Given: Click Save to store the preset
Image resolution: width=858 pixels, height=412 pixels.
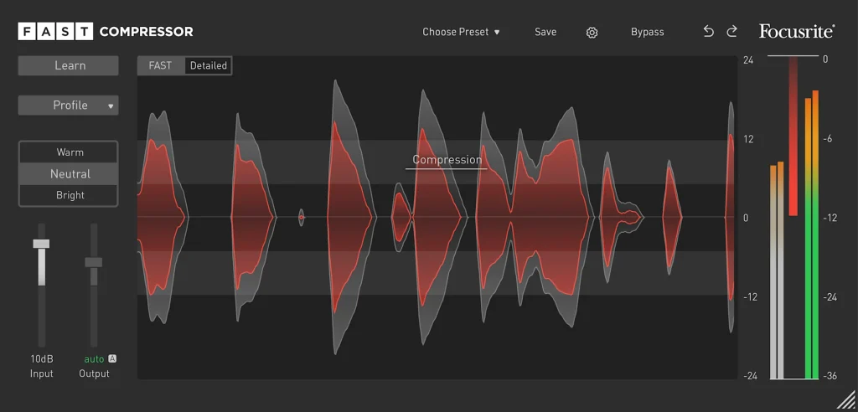Looking at the screenshot, I should click(x=545, y=33).
